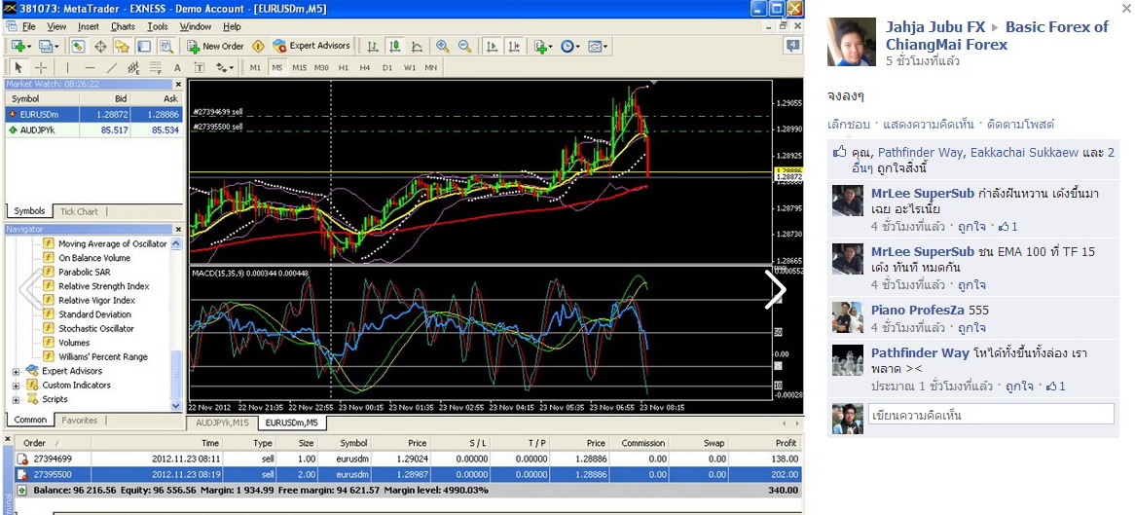Switch chart to candlesticks style

(x=394, y=46)
